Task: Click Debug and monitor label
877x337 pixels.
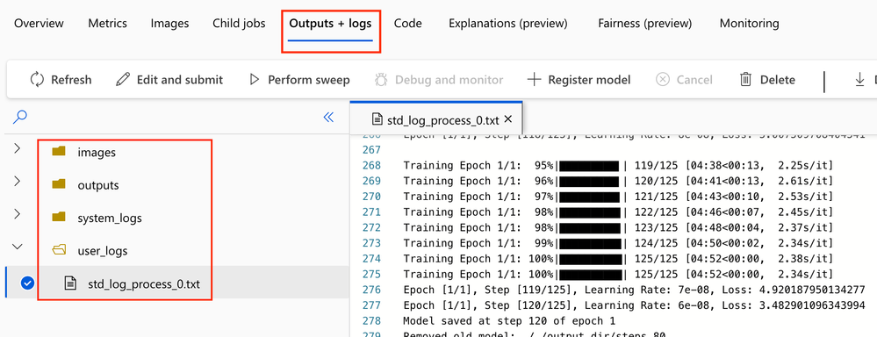Action: (449, 80)
